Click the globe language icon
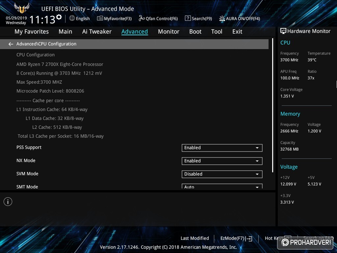Image resolution: width=337 pixels, height=253 pixels. [x=72, y=18]
